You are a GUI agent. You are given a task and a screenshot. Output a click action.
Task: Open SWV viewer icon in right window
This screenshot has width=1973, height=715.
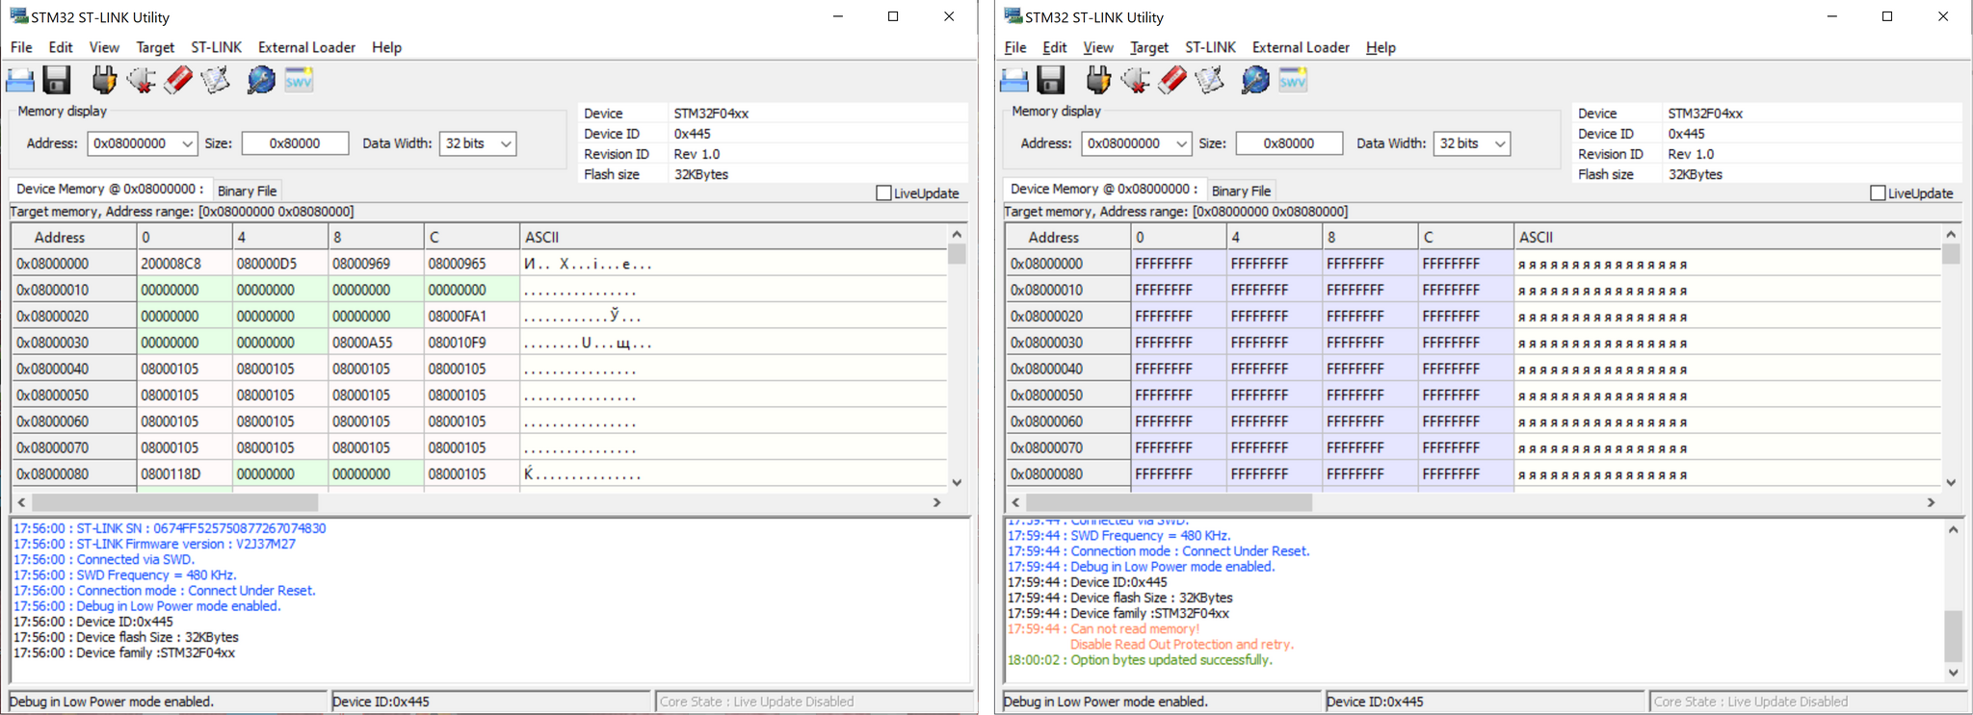pyautogui.click(x=1293, y=80)
